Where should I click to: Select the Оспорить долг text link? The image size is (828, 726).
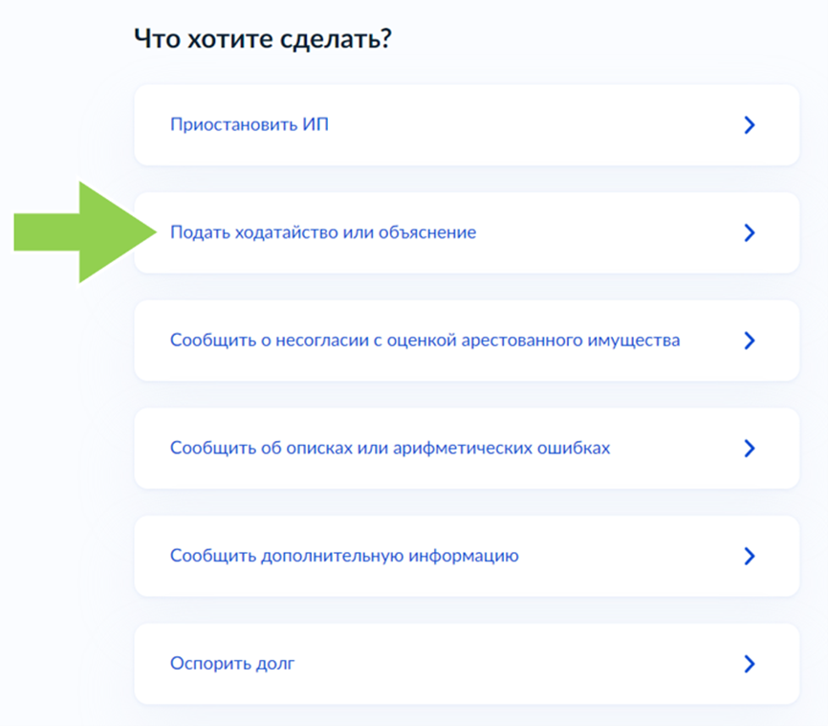[232, 664]
